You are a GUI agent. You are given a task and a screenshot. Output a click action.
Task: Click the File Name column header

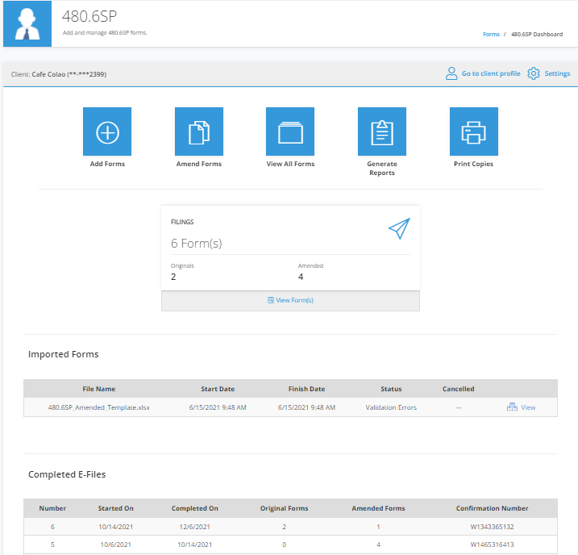click(x=99, y=389)
